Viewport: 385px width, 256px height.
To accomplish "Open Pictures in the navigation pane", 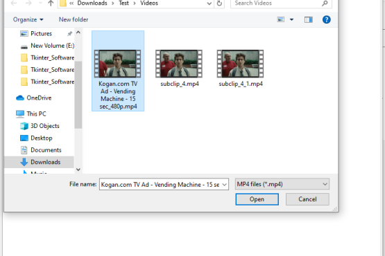I will (x=41, y=34).
